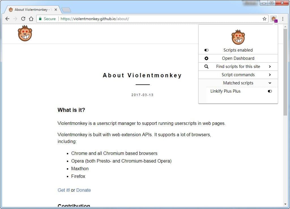
Task: Follow the Get it! link
Action: 64,190
